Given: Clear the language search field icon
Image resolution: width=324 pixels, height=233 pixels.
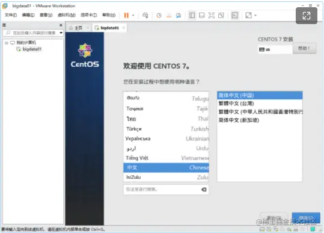Looking at the screenshot, I should click(204, 190).
